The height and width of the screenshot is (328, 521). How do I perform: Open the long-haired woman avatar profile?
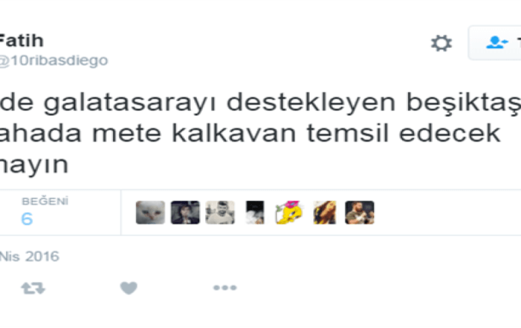[325, 212]
